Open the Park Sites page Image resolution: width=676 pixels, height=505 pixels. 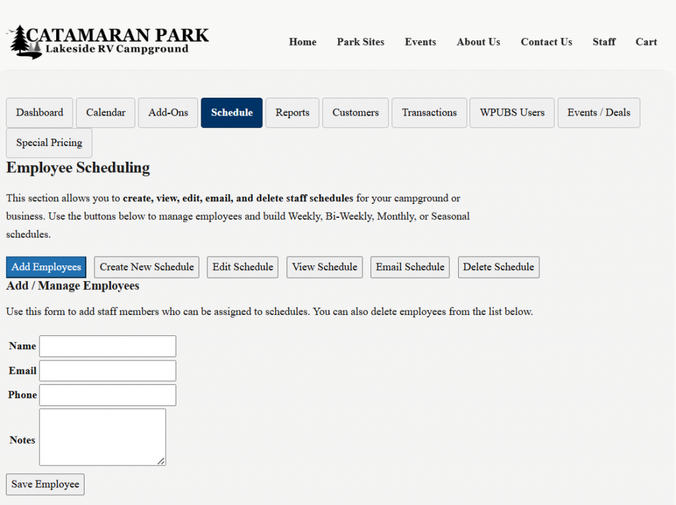click(x=360, y=42)
